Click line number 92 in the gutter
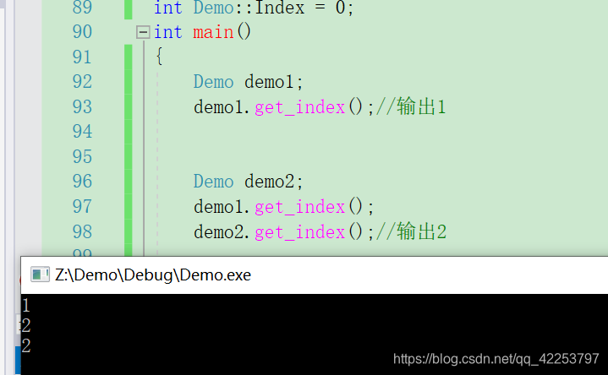608x375 pixels. tap(82, 82)
